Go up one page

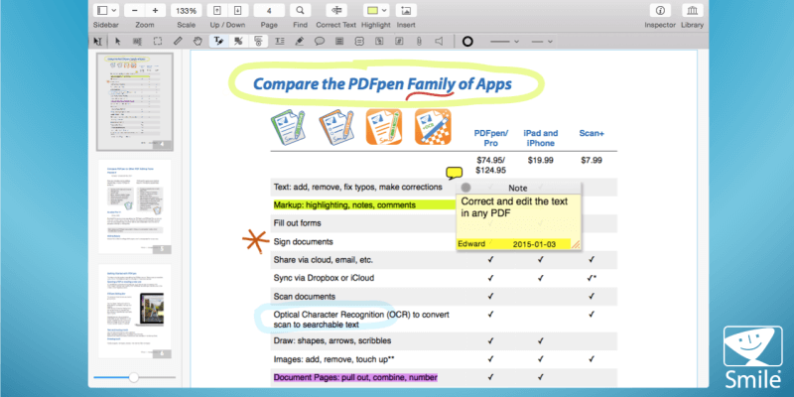[217, 10]
